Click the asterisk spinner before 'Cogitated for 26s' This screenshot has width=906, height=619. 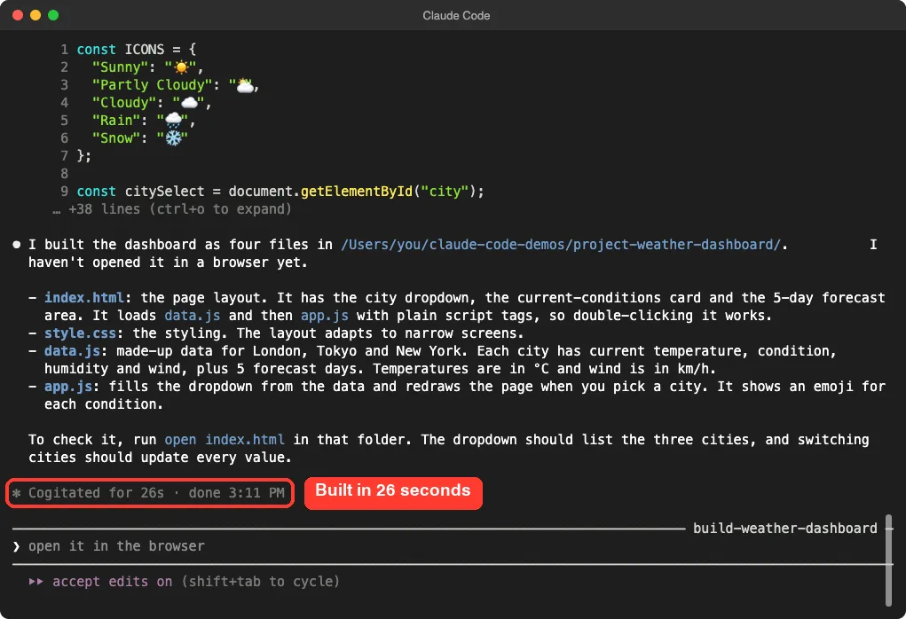(x=17, y=493)
